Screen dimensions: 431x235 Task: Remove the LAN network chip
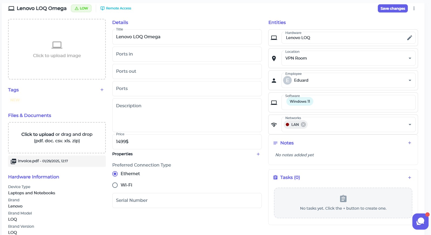(303, 125)
